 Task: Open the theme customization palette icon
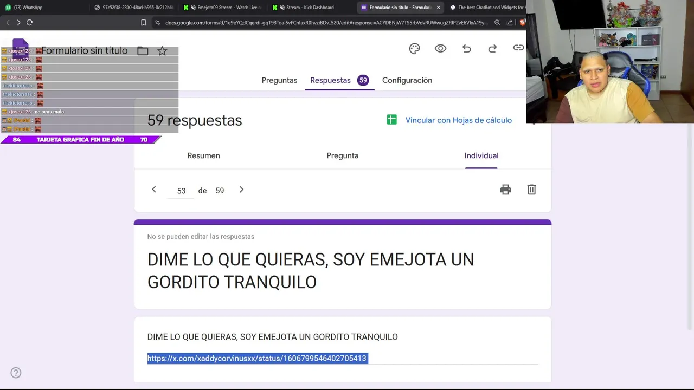coord(415,49)
